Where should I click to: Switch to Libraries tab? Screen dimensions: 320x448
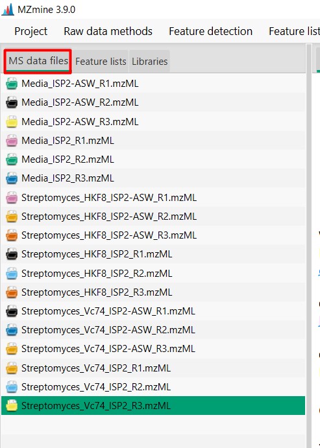pos(149,61)
